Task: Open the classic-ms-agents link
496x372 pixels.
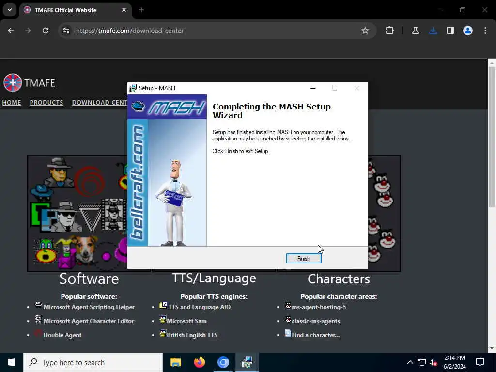Action: coord(316,321)
